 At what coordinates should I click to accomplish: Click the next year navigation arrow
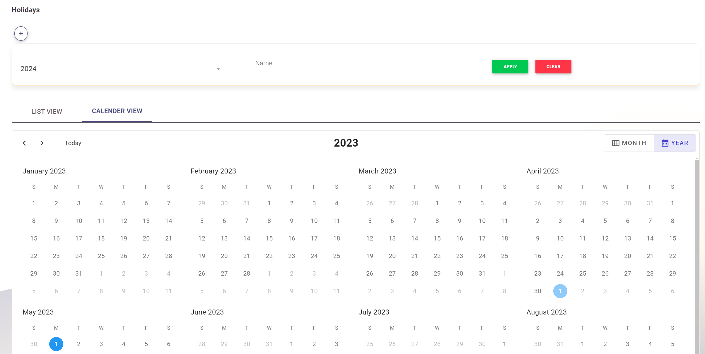[42, 143]
